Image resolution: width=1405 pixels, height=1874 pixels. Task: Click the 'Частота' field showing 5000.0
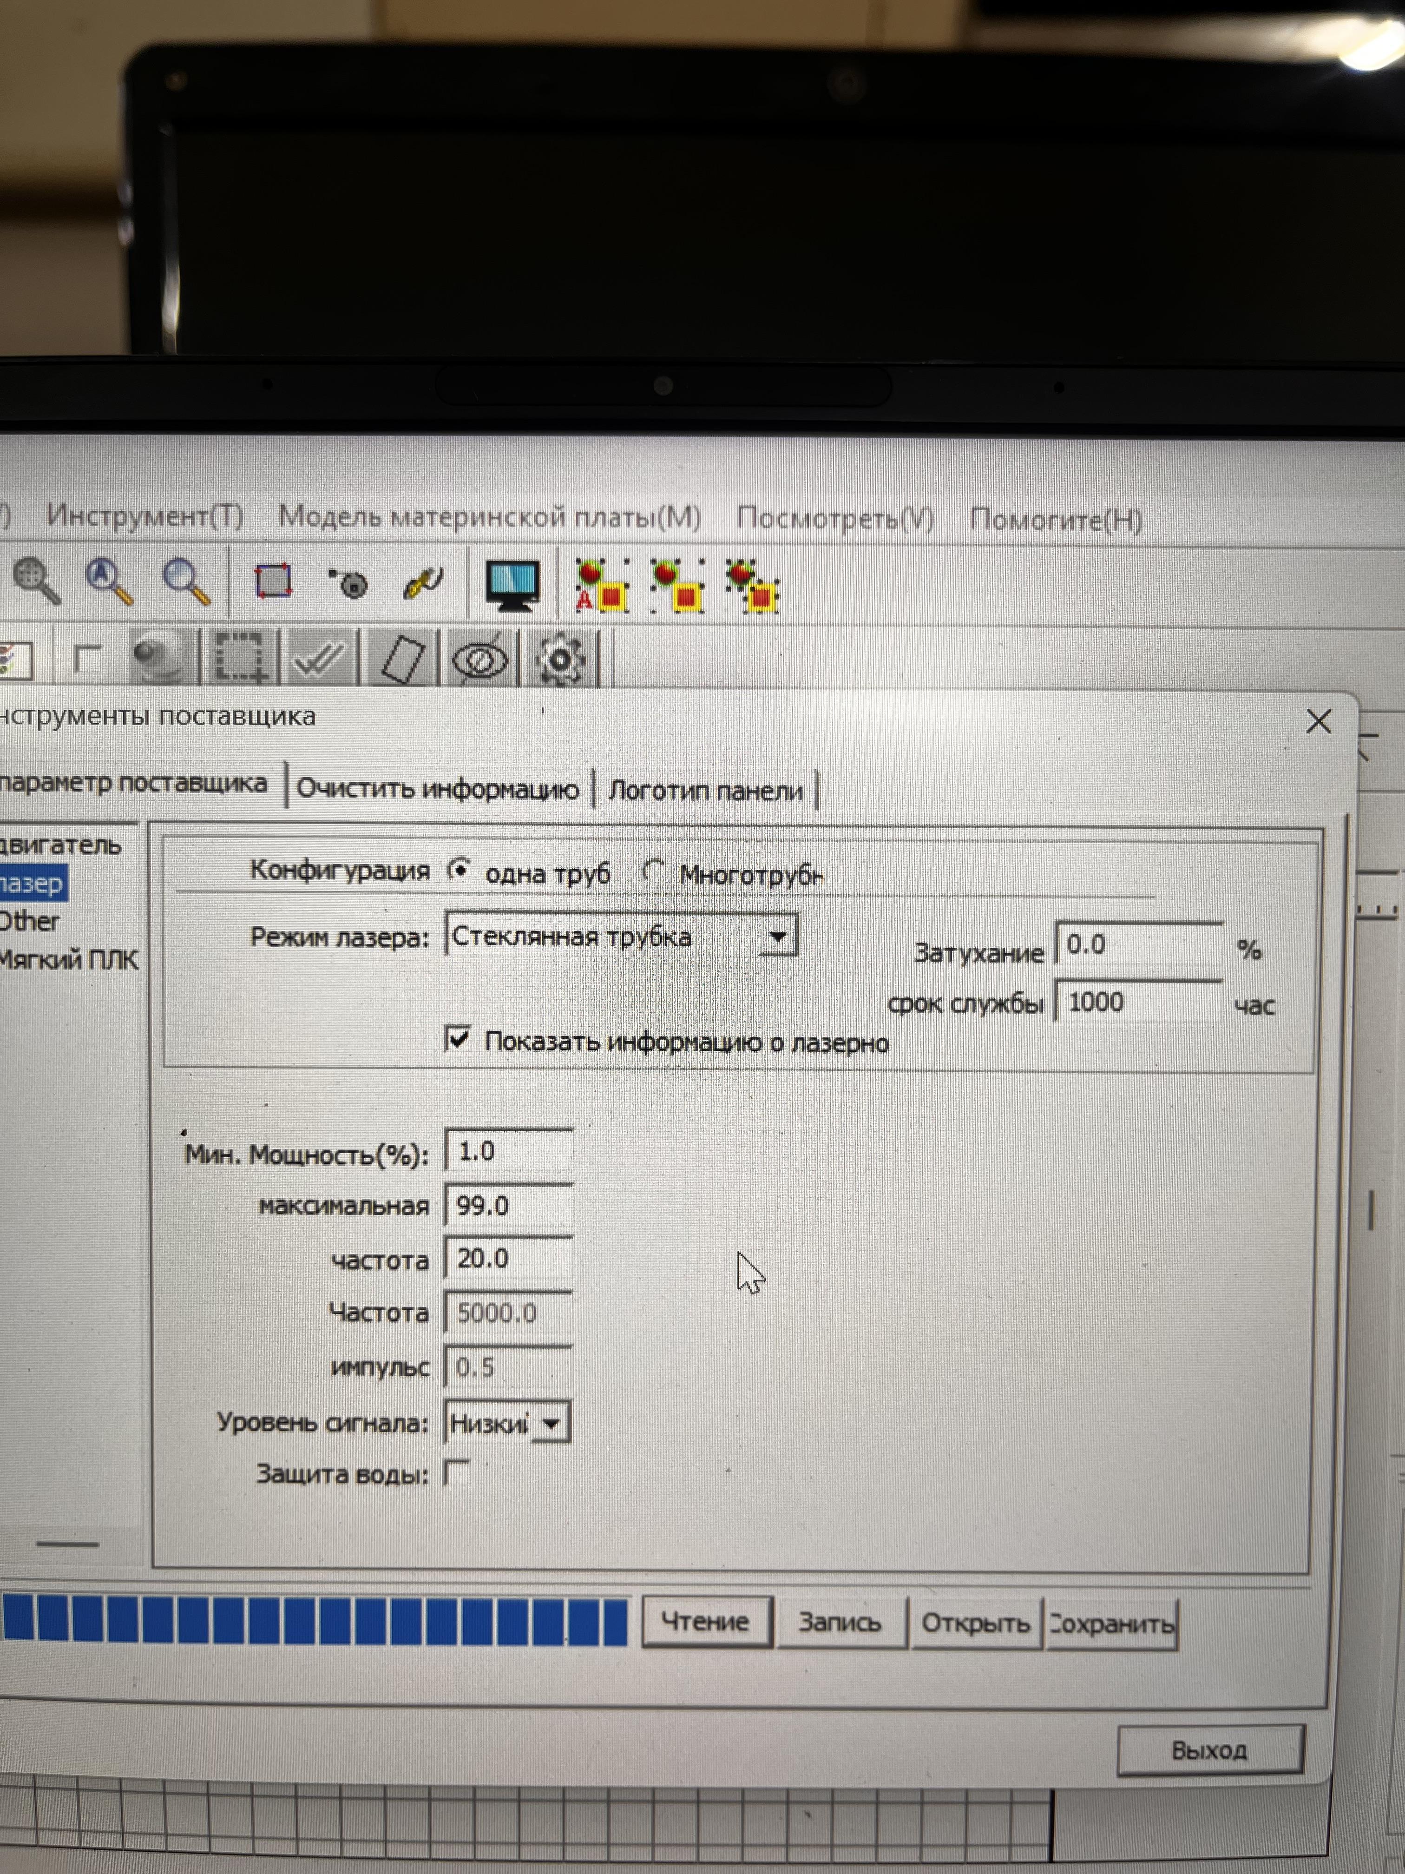point(509,1312)
